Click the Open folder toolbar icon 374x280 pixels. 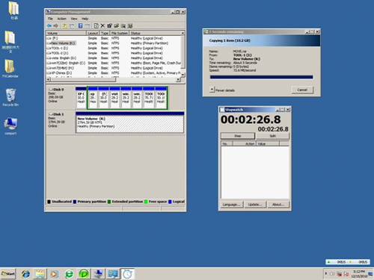pos(116,25)
